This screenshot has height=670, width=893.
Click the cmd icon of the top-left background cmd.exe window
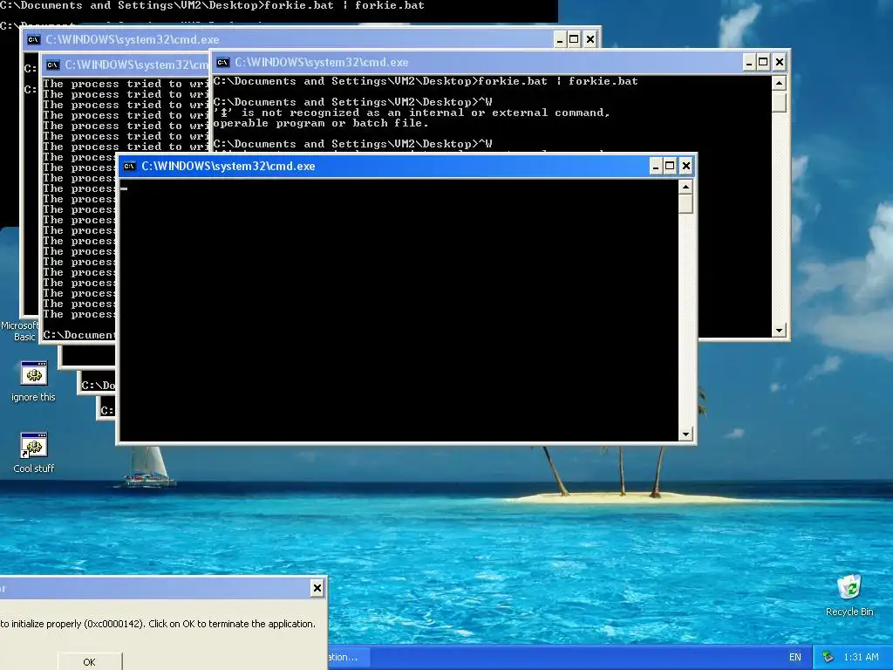pos(33,39)
